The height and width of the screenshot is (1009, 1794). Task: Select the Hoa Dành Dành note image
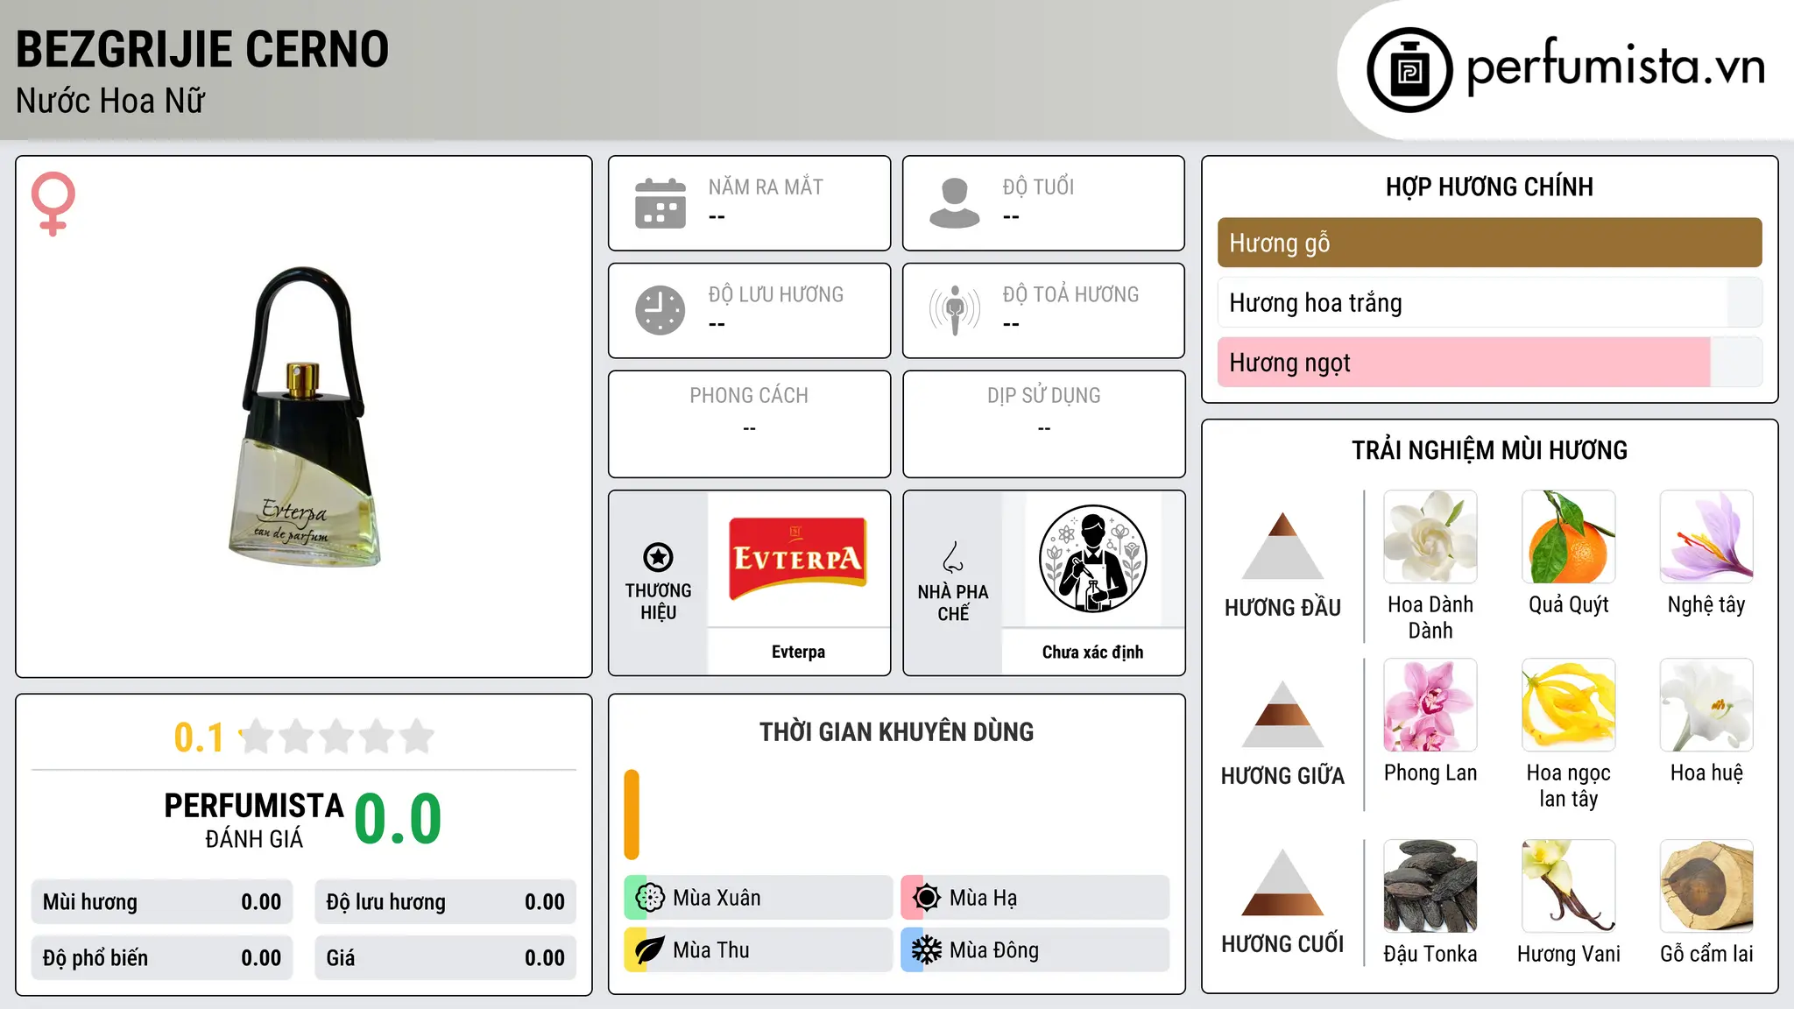tap(1430, 537)
